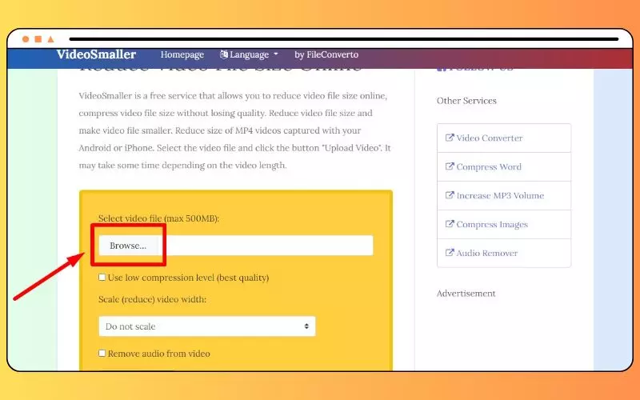
Task: Click the Other Services heading
Action: pos(466,101)
